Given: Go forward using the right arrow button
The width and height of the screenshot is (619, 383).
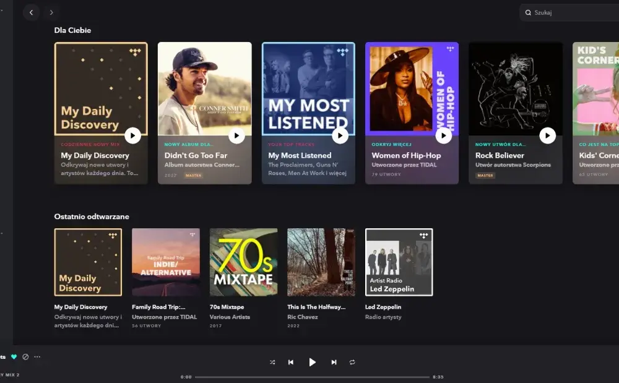Looking at the screenshot, I should coord(51,12).
